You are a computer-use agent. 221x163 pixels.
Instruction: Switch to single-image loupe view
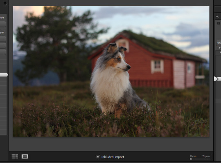(25, 156)
